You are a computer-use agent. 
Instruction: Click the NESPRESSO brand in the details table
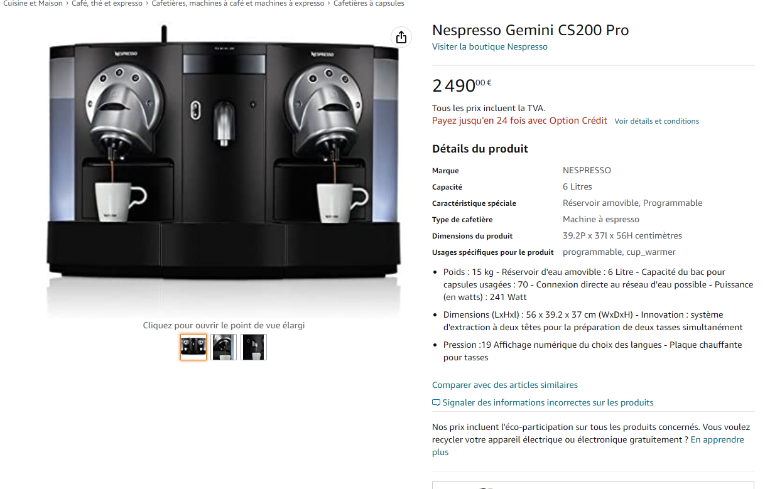pyautogui.click(x=587, y=170)
